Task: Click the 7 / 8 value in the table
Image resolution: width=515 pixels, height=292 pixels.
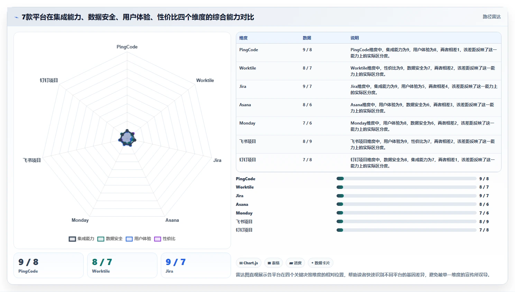Action: pos(307,160)
